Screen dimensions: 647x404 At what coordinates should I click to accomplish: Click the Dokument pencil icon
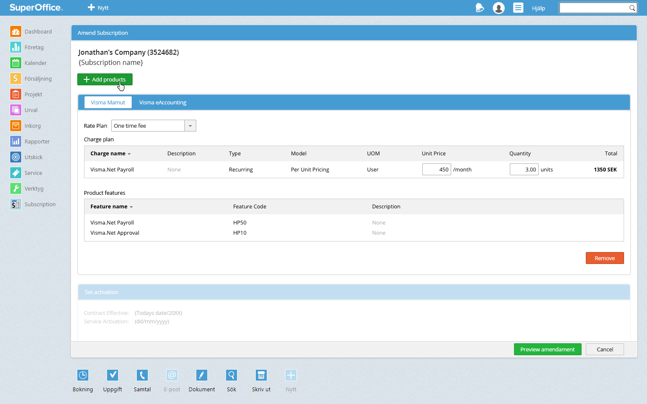point(202,375)
